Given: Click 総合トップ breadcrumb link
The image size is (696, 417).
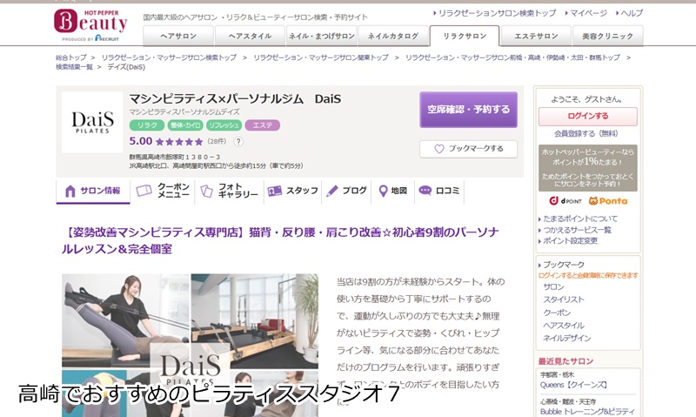Looking at the screenshot, I should click(x=71, y=57).
